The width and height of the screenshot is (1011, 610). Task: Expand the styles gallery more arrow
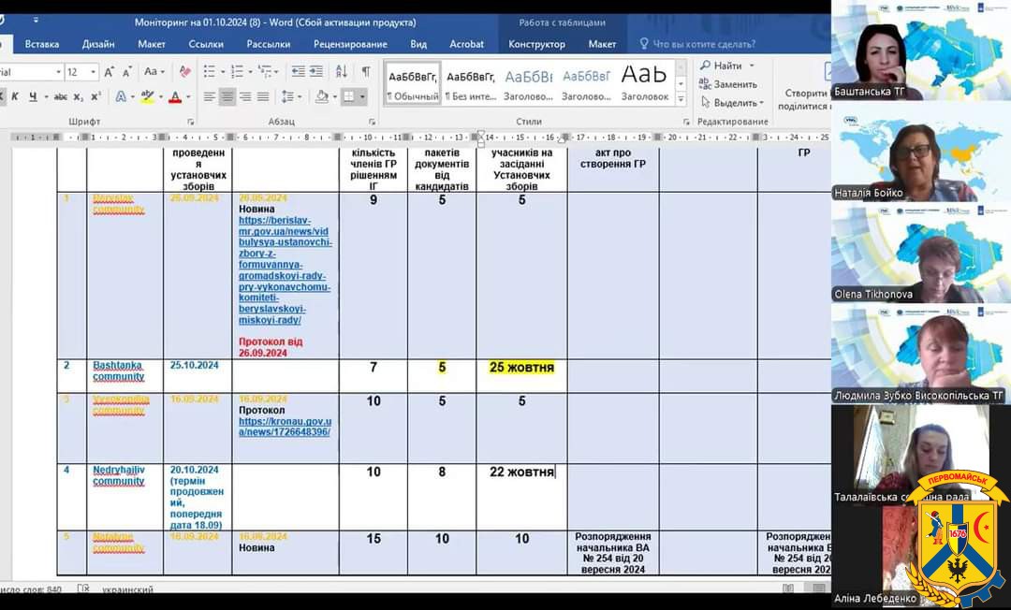click(681, 100)
